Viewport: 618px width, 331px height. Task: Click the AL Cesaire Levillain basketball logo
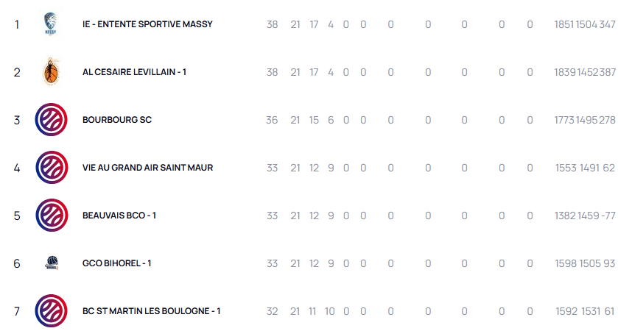(x=51, y=72)
